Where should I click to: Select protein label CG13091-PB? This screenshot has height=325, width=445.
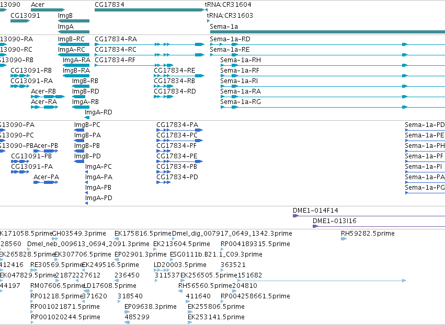pyautogui.click(x=31, y=156)
